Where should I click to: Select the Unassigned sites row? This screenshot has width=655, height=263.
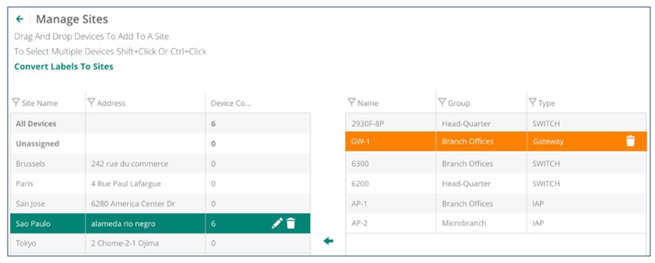coord(37,144)
